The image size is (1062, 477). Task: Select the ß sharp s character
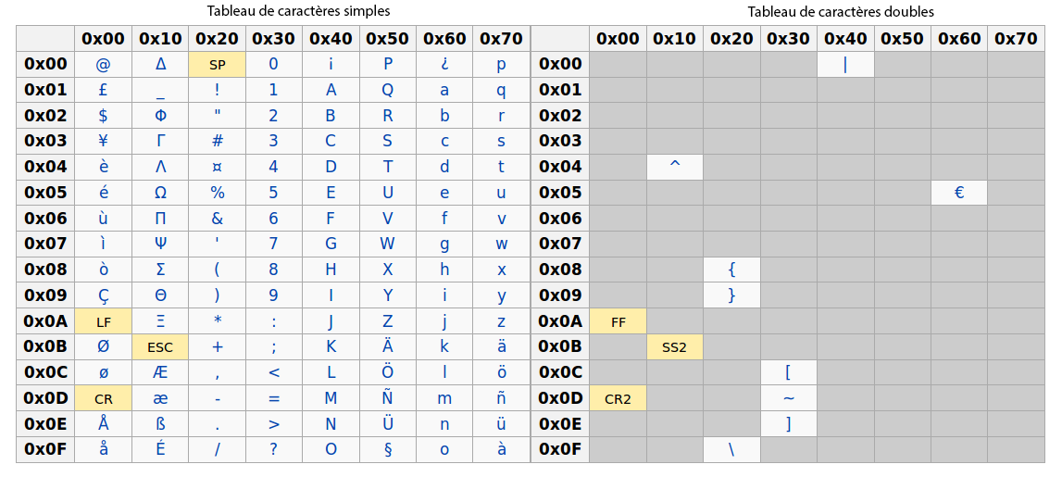point(160,425)
